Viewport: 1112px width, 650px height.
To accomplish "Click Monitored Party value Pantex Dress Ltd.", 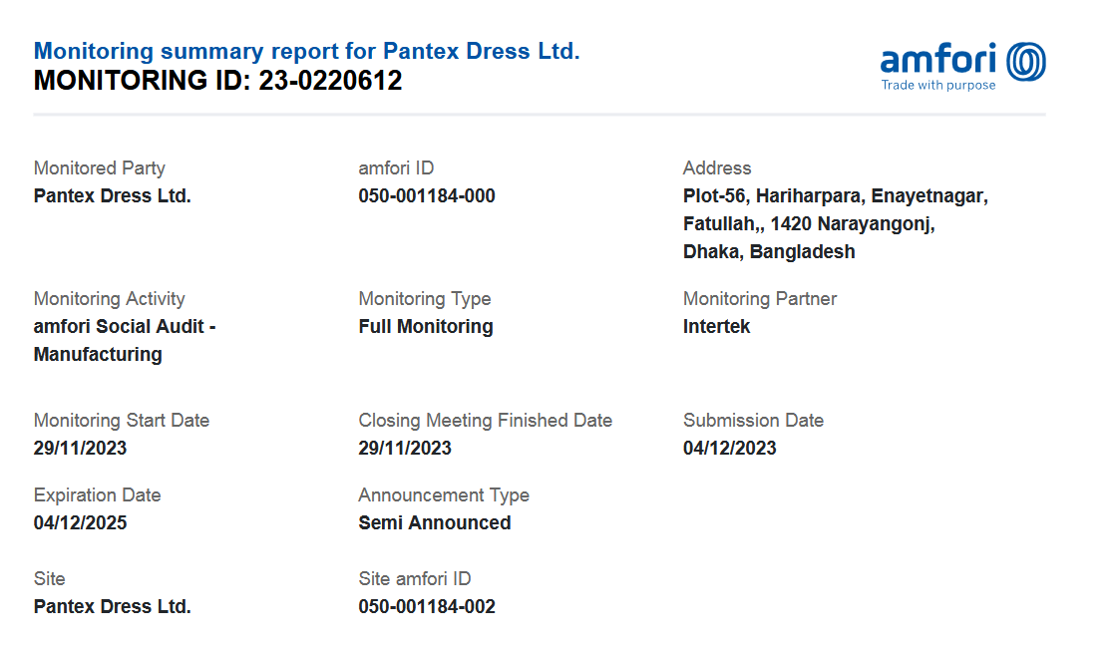I will click(x=112, y=196).
